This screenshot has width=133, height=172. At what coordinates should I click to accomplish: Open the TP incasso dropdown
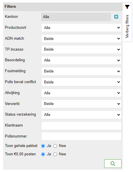tap(81, 49)
